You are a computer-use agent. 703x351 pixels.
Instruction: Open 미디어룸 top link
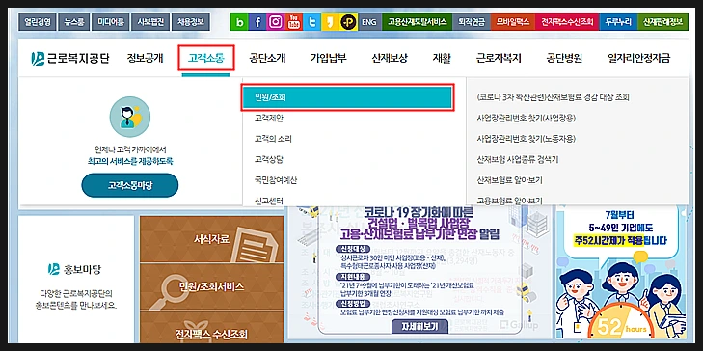pyautogui.click(x=111, y=21)
